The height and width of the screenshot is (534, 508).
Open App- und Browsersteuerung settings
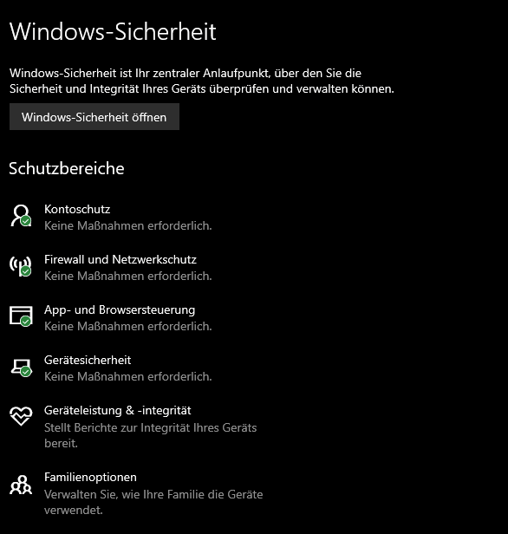120,310
